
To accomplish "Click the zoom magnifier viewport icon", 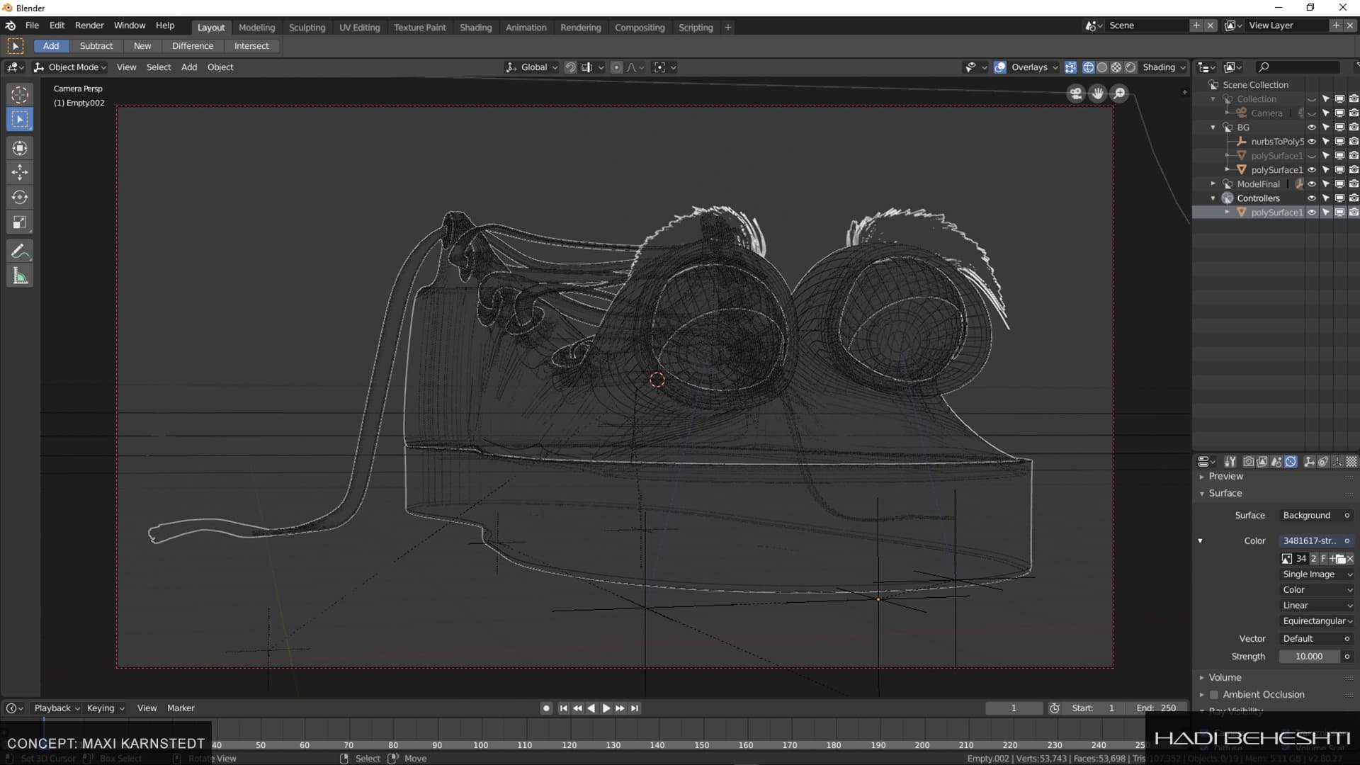I will coord(1119,93).
